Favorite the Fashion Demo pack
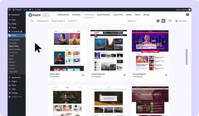The height and width of the screenshot is (116, 199). (x=83, y=75)
